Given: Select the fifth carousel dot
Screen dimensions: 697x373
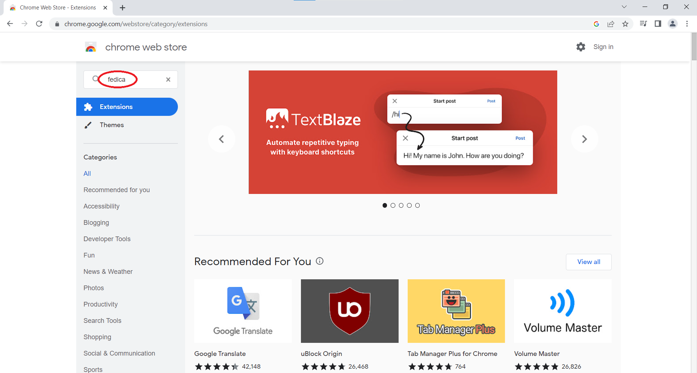Looking at the screenshot, I should pos(417,206).
